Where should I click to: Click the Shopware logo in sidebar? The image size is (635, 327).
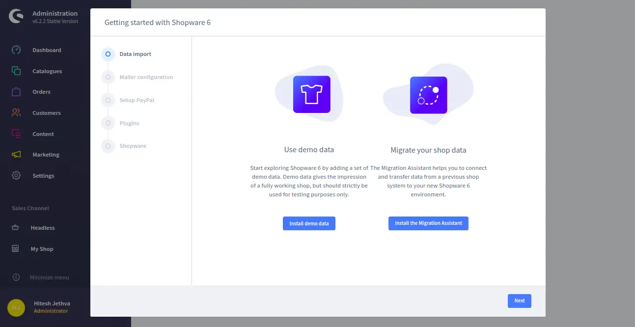coord(16,17)
